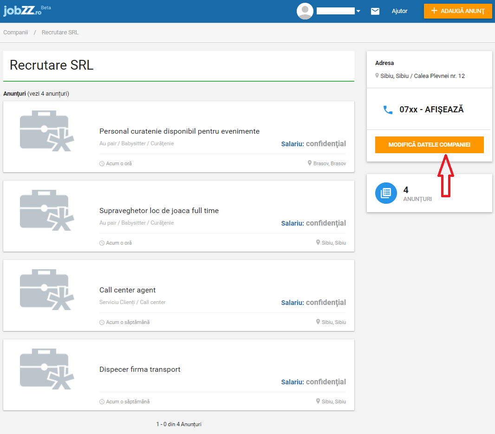Click the address pin icon under Adresa
495x434 pixels.
(x=377, y=76)
